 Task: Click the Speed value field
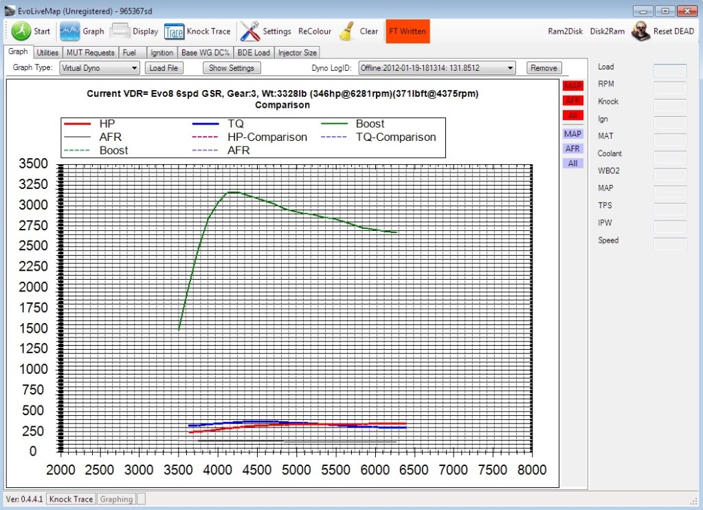click(670, 244)
